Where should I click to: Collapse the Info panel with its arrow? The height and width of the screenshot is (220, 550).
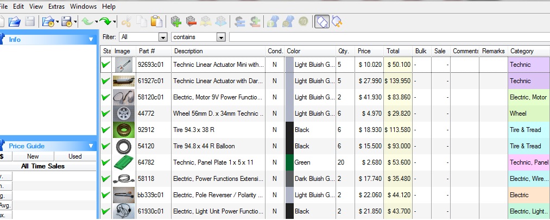point(91,40)
